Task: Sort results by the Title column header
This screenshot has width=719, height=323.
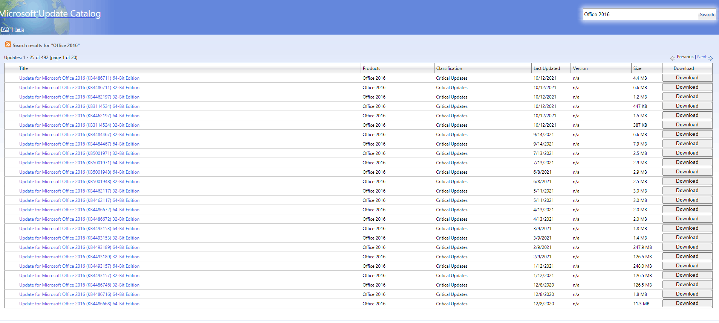Action: [23, 68]
